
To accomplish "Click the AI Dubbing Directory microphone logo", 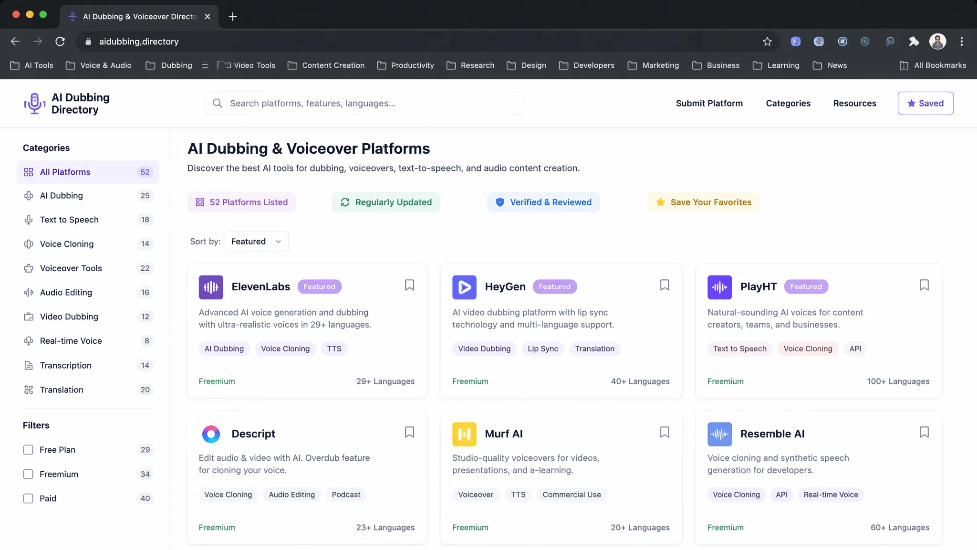I will click(35, 104).
